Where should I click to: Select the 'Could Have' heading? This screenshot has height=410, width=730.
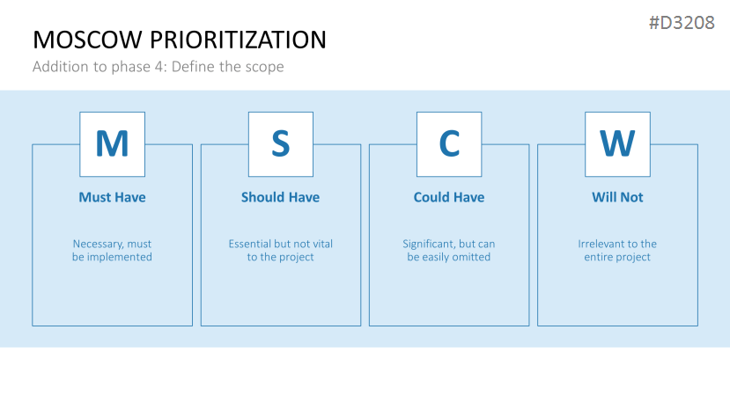point(449,197)
